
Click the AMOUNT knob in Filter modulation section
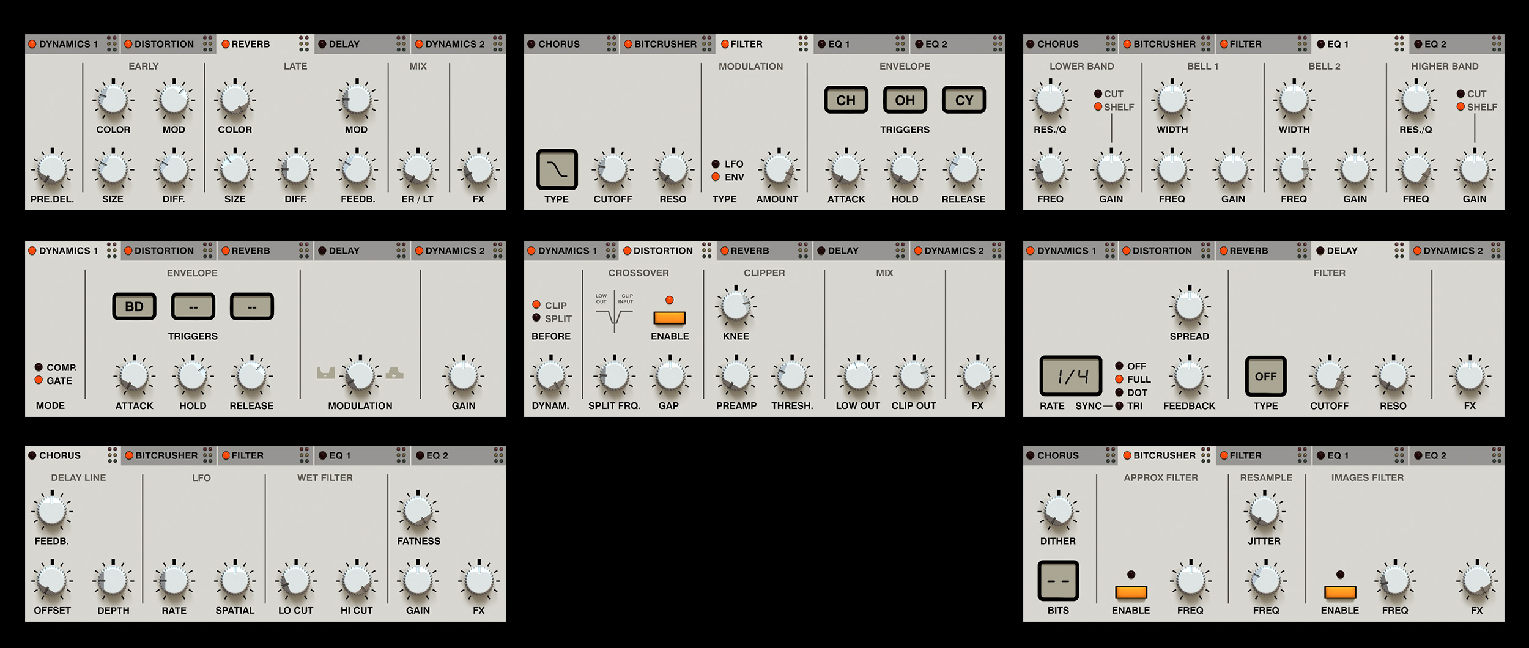tap(778, 170)
